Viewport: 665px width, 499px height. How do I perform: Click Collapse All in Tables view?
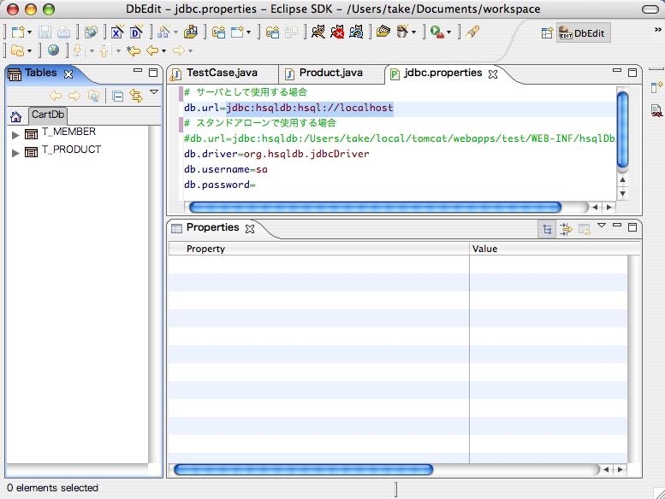point(118,96)
